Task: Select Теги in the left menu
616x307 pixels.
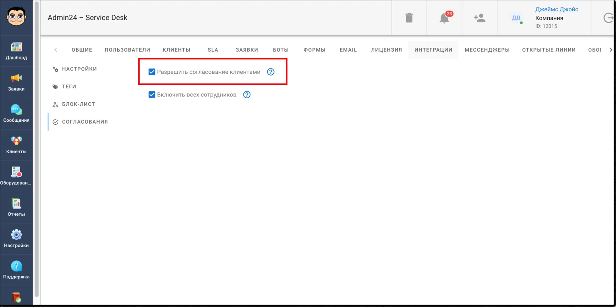Action: pos(69,87)
